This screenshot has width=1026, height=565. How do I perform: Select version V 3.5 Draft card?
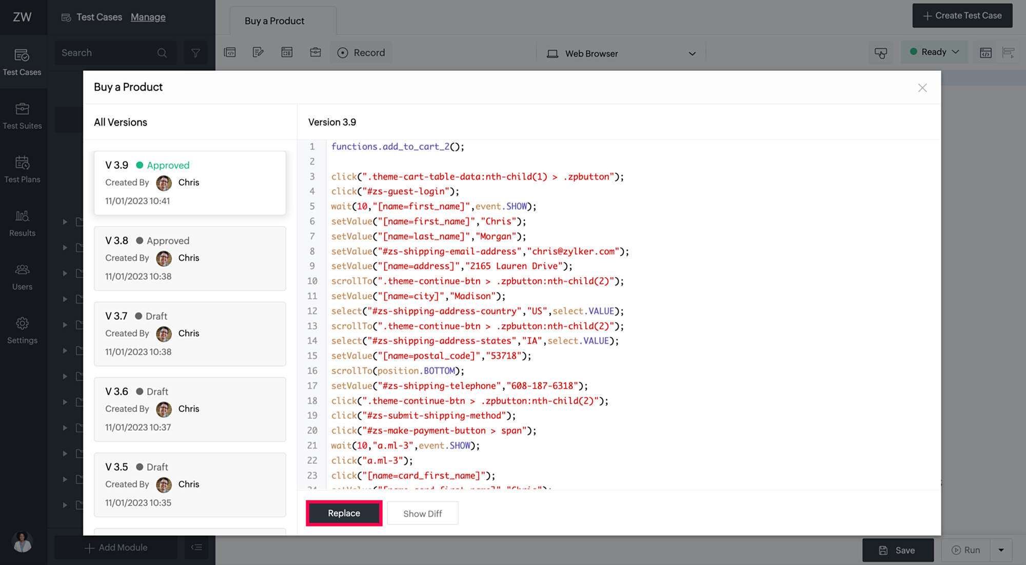click(190, 485)
